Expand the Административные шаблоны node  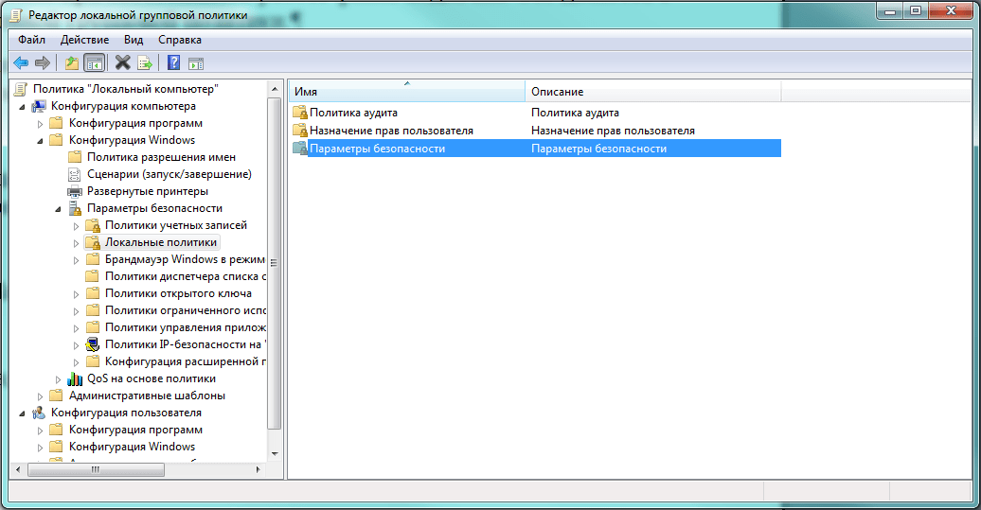40,396
